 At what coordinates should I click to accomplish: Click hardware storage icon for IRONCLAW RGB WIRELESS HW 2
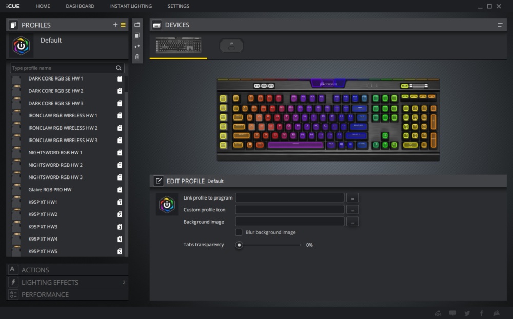click(120, 128)
